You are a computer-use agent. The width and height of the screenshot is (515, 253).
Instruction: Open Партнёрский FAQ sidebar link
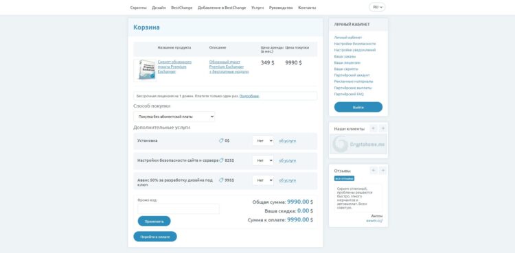(x=349, y=94)
